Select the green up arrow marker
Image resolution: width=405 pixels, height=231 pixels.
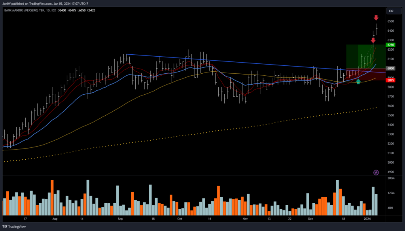[358, 81]
